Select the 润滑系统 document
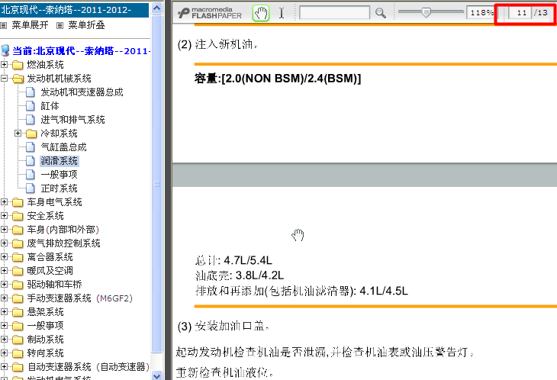Viewport: 557px width, 380px height. [x=59, y=161]
